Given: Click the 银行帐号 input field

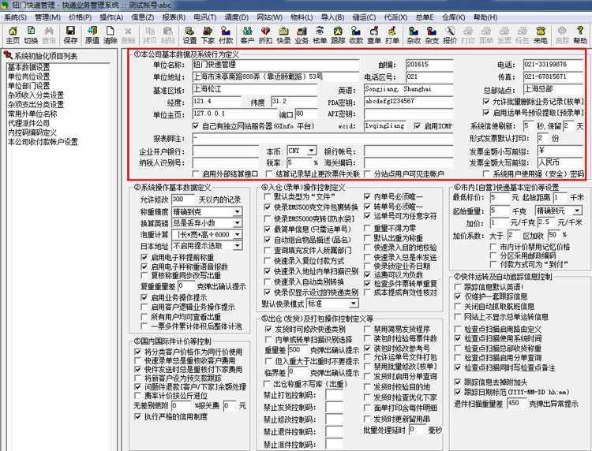Looking at the screenshot, I should (x=409, y=151).
